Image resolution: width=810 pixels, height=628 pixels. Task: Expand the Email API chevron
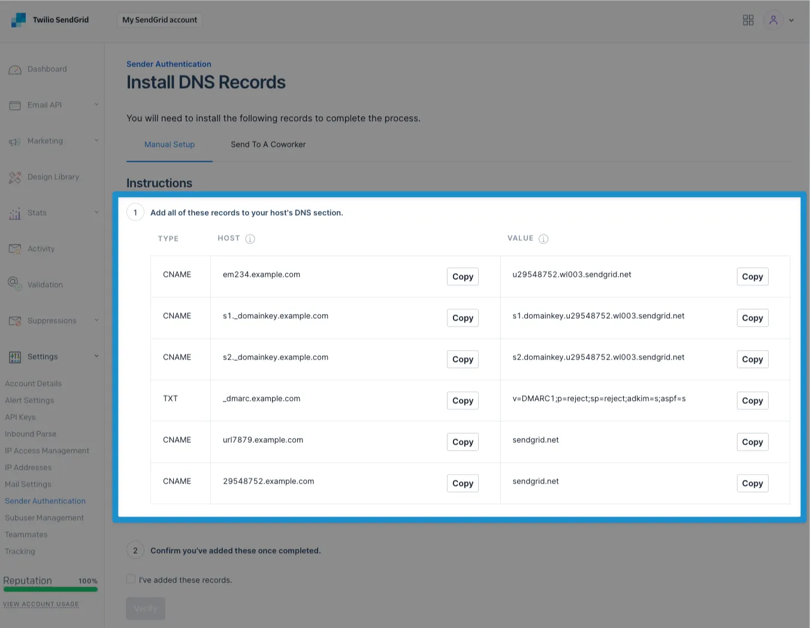[x=96, y=105]
